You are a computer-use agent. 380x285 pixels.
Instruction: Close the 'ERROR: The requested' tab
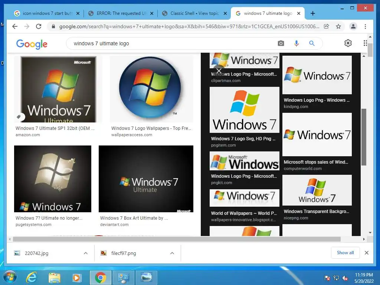(x=152, y=13)
